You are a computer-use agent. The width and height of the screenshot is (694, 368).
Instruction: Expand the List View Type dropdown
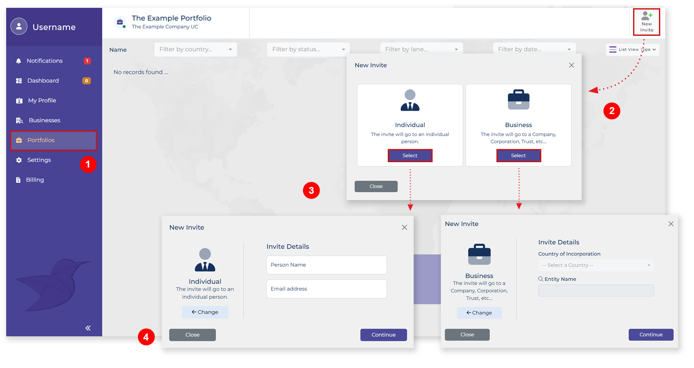point(633,49)
